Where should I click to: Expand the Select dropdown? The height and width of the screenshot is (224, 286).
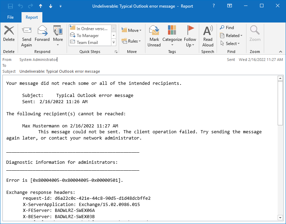[x=230, y=43]
